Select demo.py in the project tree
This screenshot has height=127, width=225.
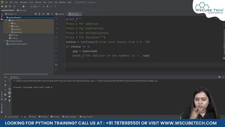(15, 35)
